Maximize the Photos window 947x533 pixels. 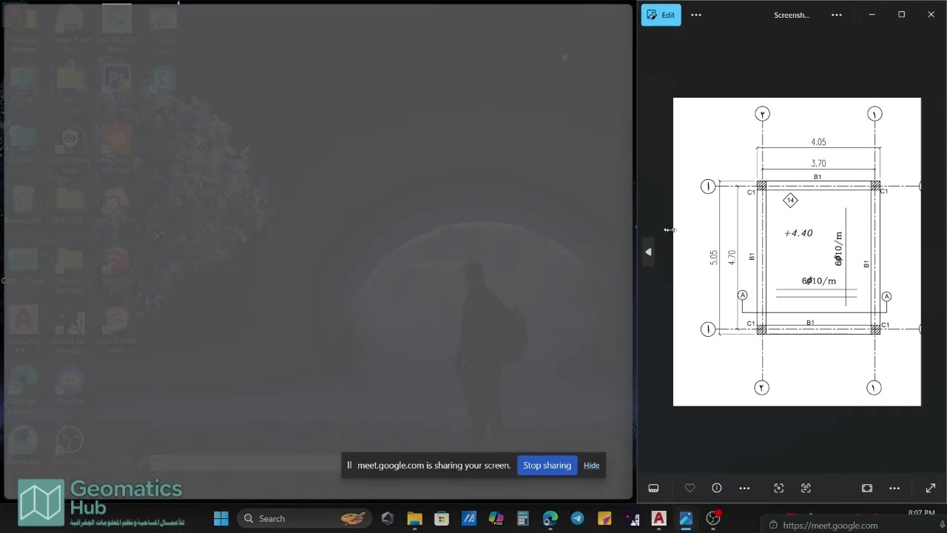click(x=901, y=15)
